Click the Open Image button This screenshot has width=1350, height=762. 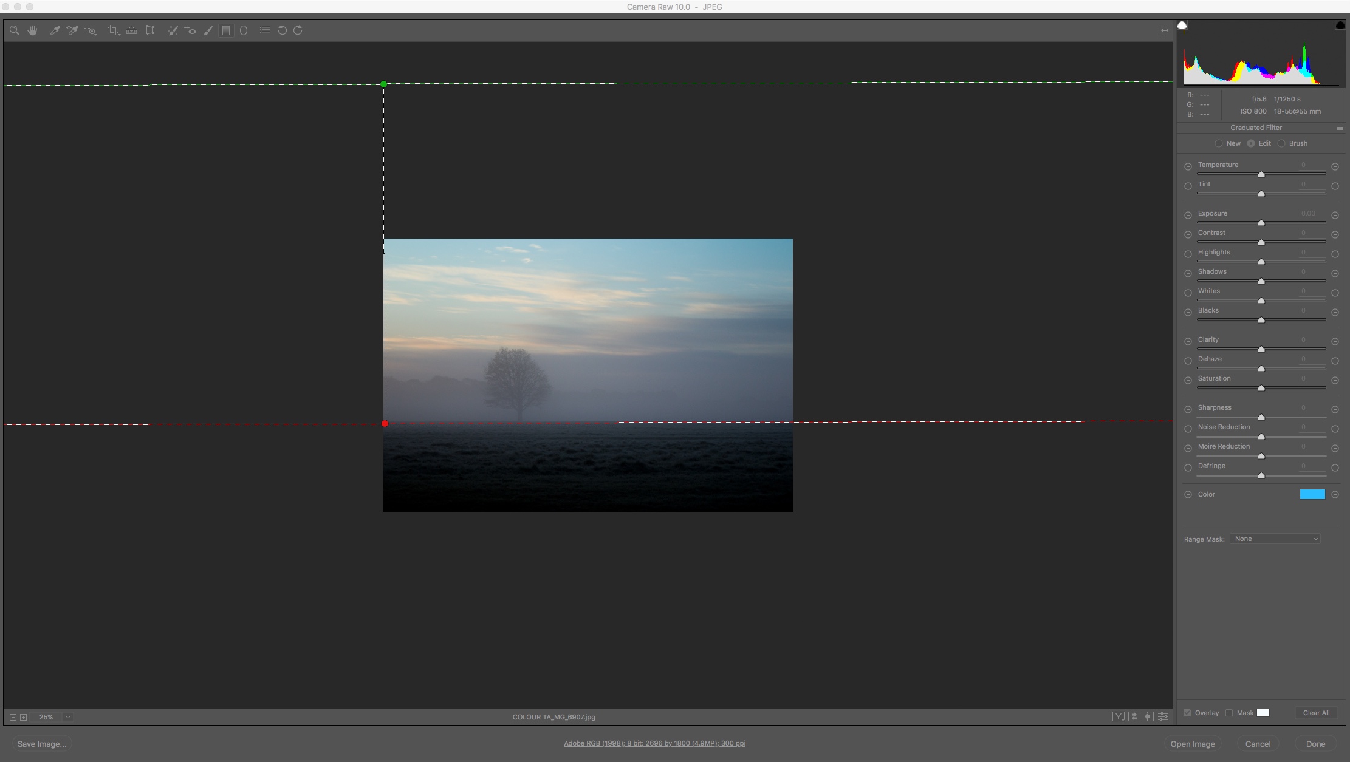tap(1192, 744)
